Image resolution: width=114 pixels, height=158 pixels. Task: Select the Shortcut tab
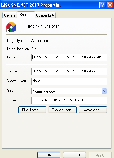(x=26, y=15)
